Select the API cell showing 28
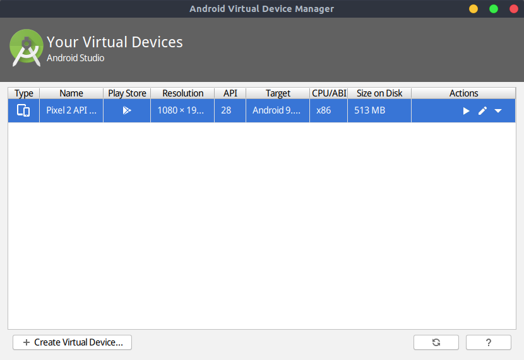This screenshot has width=524, height=360. tap(230, 110)
